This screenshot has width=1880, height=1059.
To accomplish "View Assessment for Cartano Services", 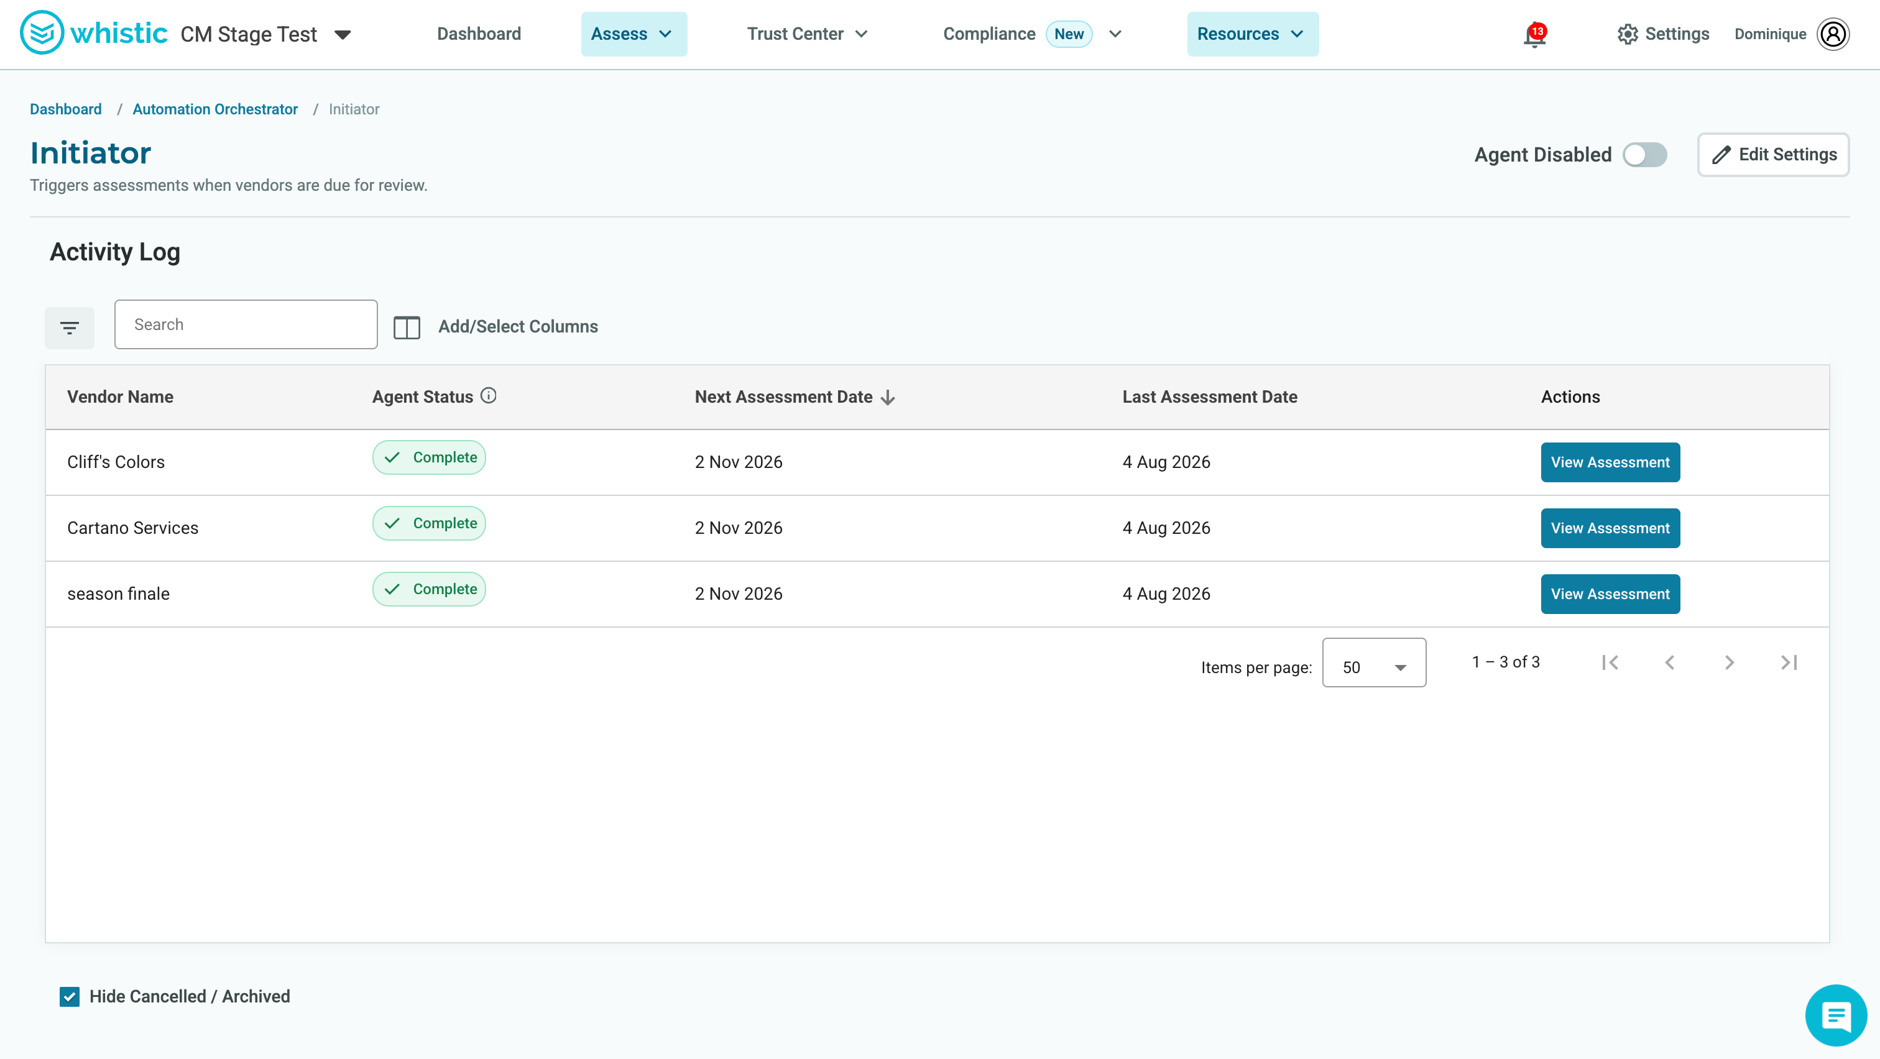I will tap(1610, 528).
